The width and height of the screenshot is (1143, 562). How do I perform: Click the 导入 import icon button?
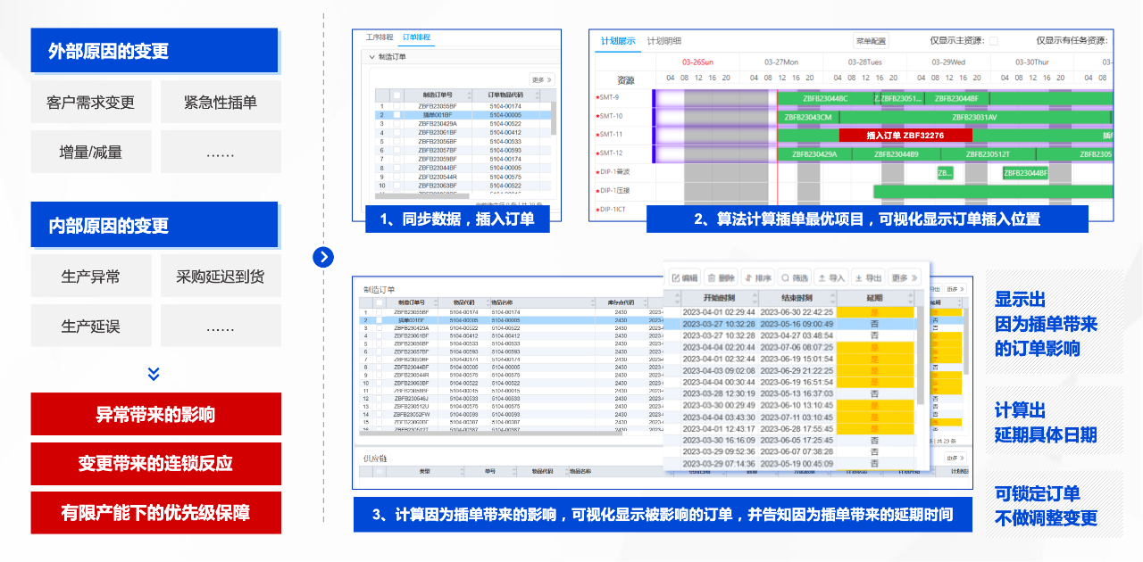pos(830,277)
